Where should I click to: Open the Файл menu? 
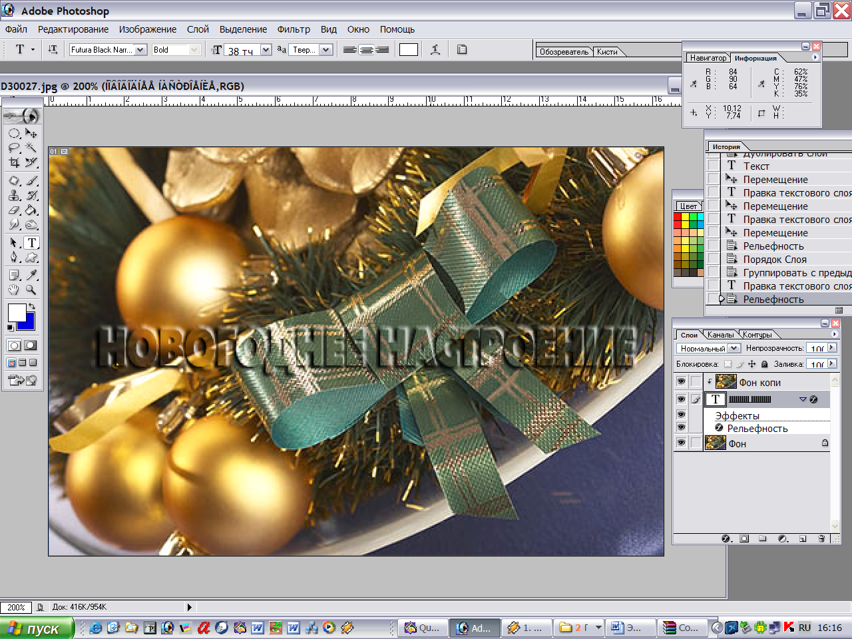(x=16, y=29)
